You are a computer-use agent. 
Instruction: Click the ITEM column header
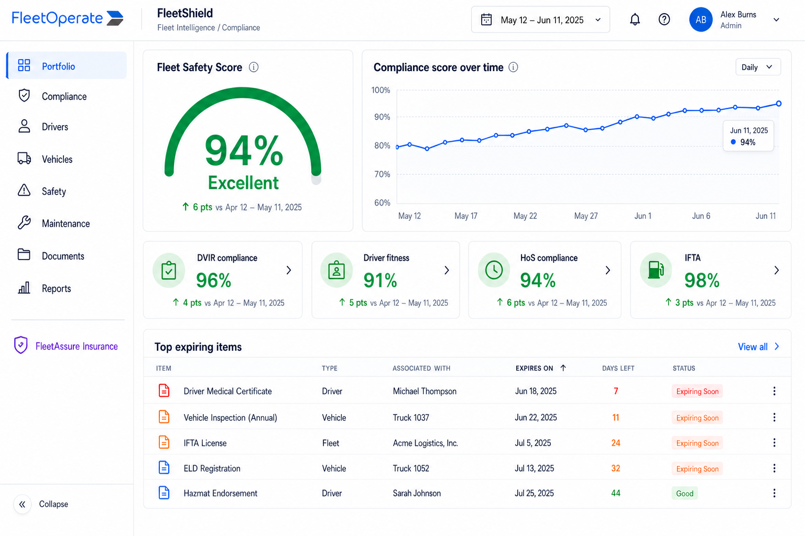(164, 368)
